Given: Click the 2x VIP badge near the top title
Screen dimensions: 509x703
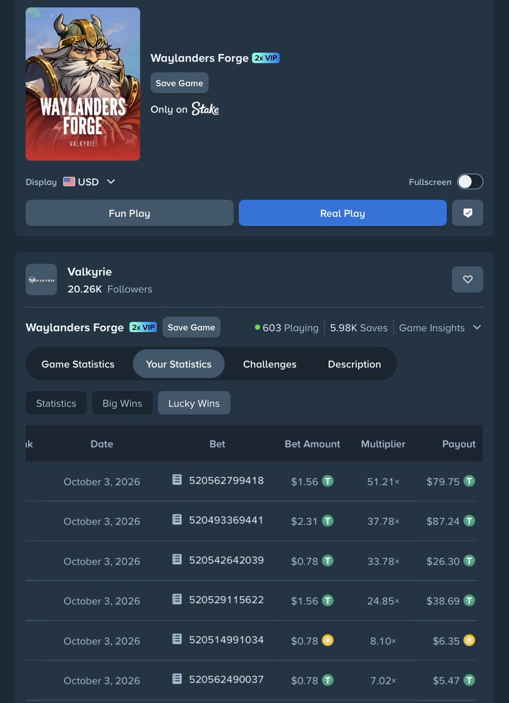Looking at the screenshot, I should [x=266, y=58].
